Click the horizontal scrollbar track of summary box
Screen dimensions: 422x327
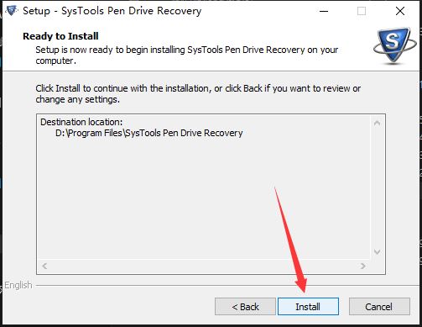(204, 266)
